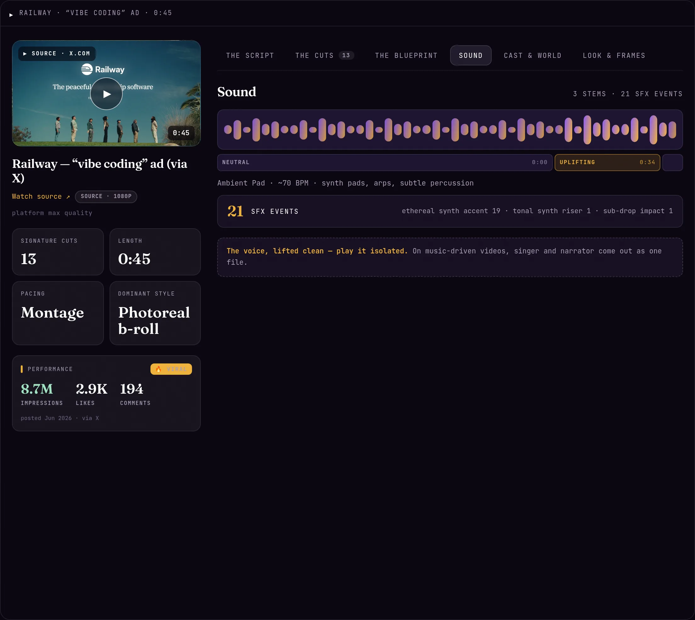695x620 pixels.
Task: Open the 21 SFX Events card
Action: pyautogui.click(x=450, y=211)
